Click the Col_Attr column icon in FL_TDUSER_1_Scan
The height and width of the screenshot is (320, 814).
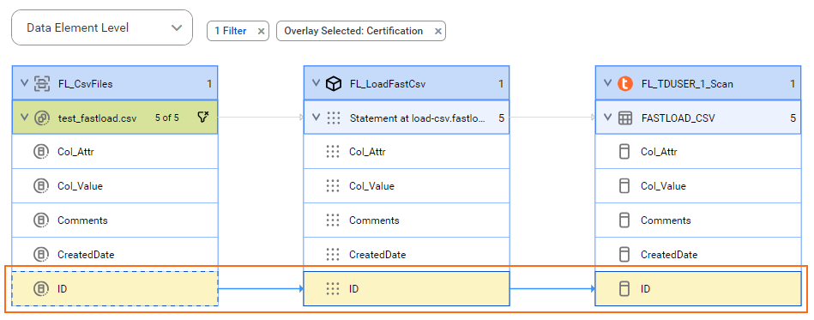click(x=624, y=152)
